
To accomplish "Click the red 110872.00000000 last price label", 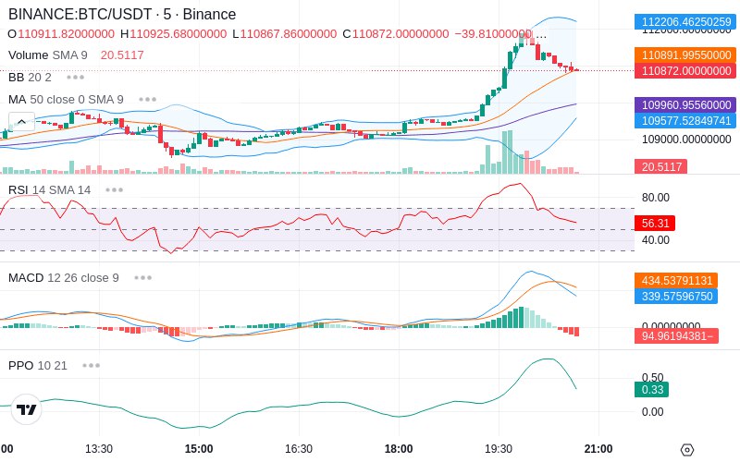I will click(685, 71).
